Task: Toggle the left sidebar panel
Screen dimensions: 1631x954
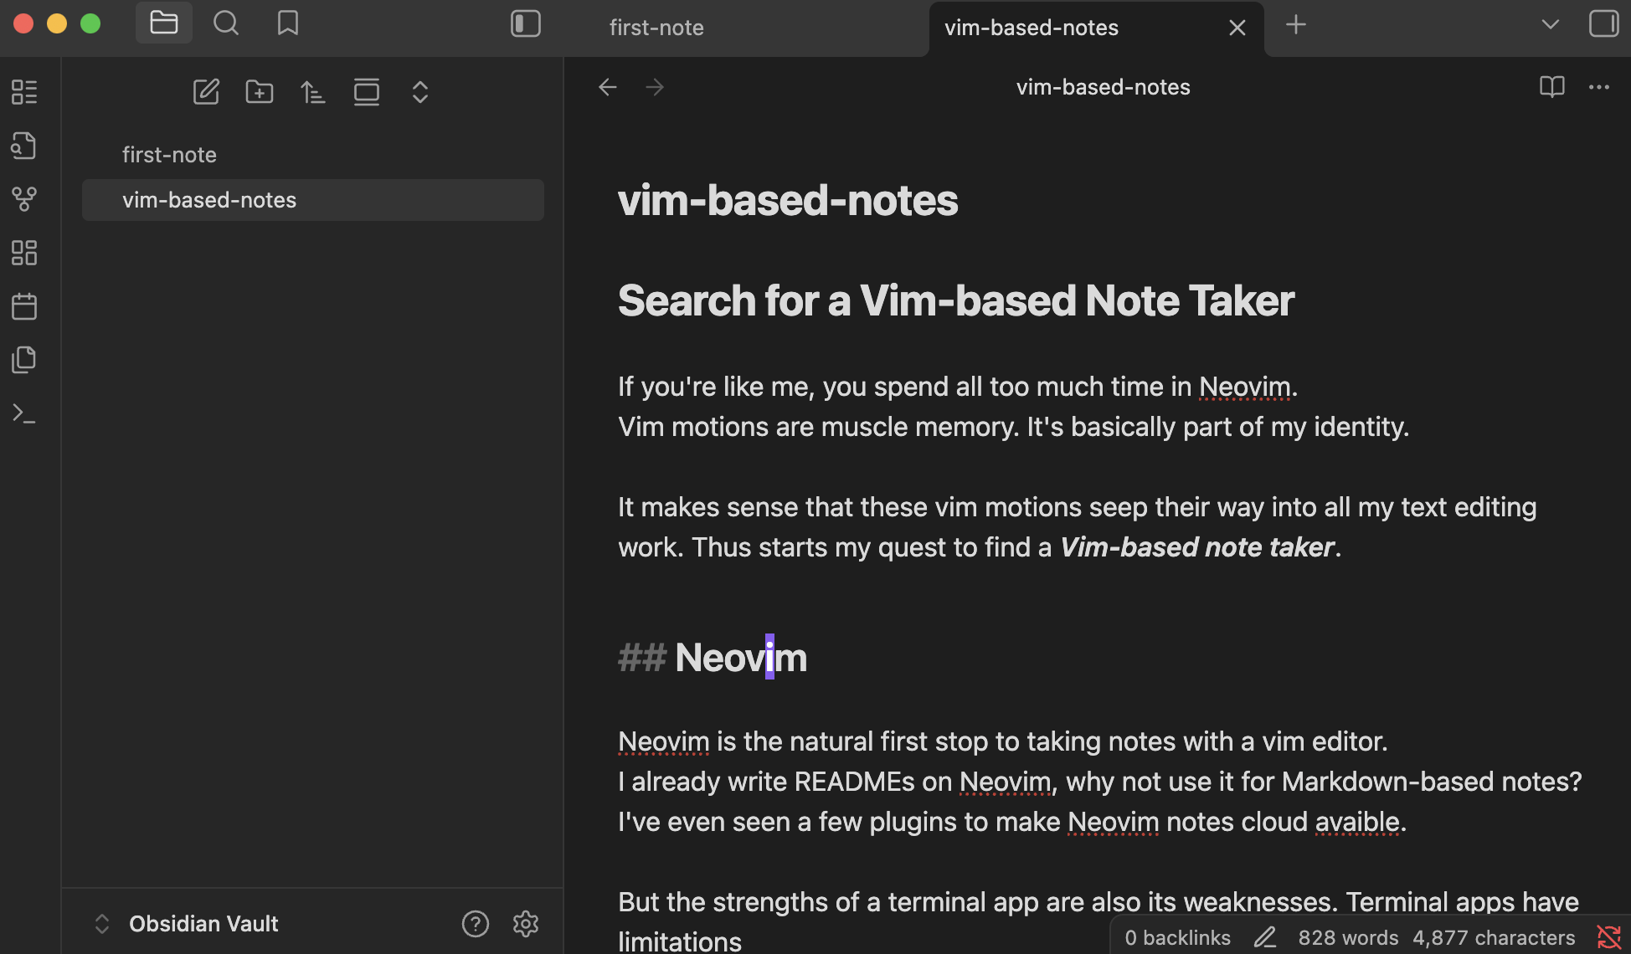Action: 526,23
